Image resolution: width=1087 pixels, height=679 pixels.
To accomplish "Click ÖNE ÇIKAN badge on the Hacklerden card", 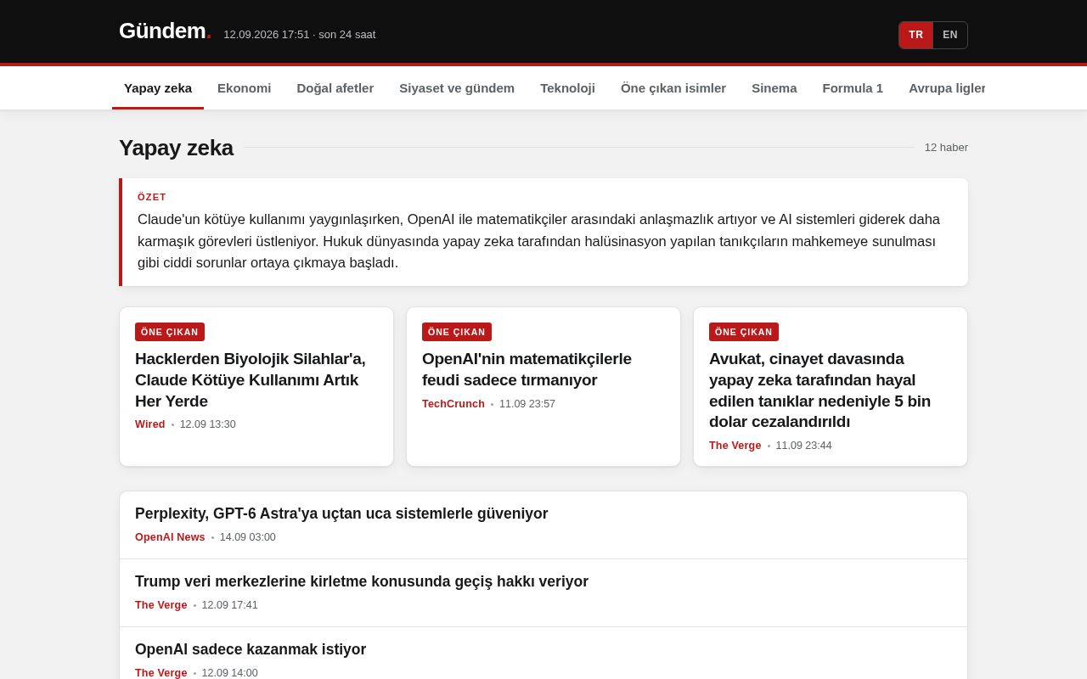I will [x=170, y=332].
